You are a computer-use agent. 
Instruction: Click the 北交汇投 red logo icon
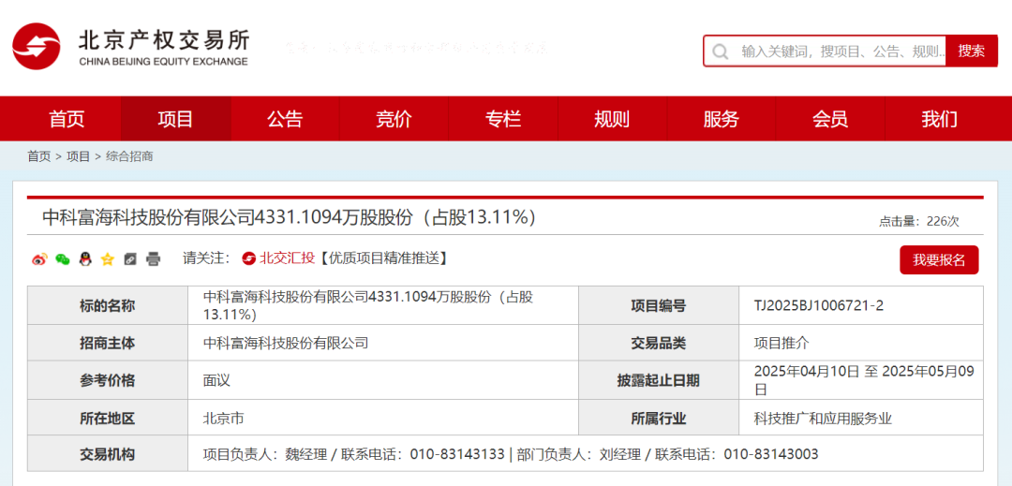[x=248, y=258]
